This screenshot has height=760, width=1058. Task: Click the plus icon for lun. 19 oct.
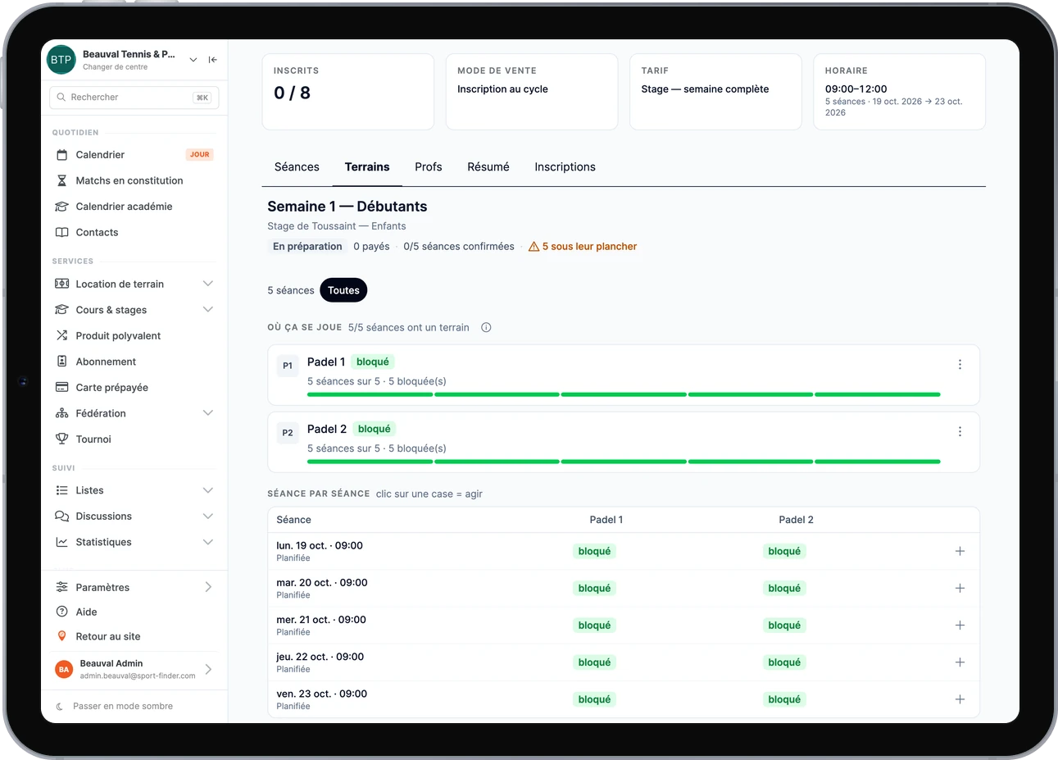[960, 552]
